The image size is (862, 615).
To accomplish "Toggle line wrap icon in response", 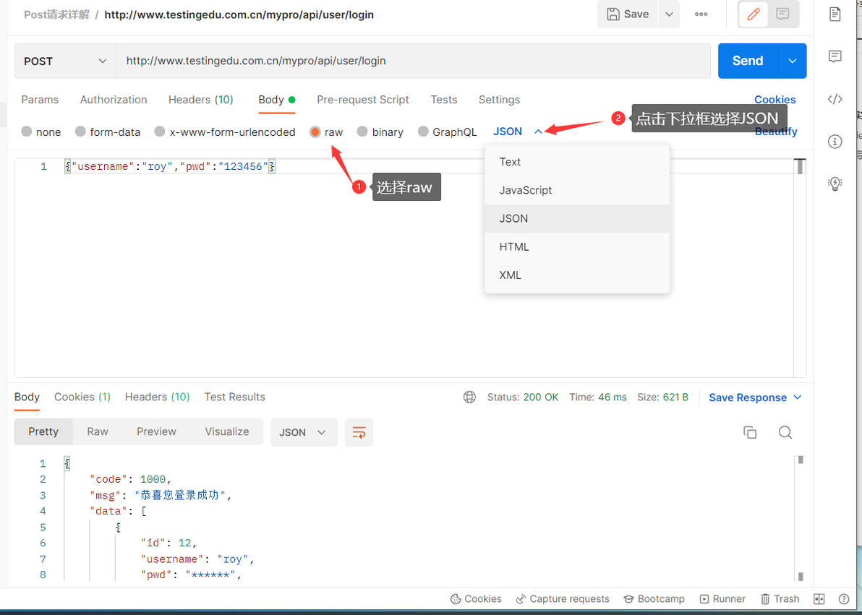I will tap(359, 432).
